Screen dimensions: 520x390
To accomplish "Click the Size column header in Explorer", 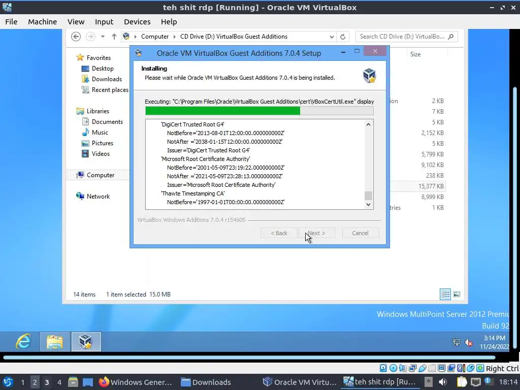I will point(415,54).
